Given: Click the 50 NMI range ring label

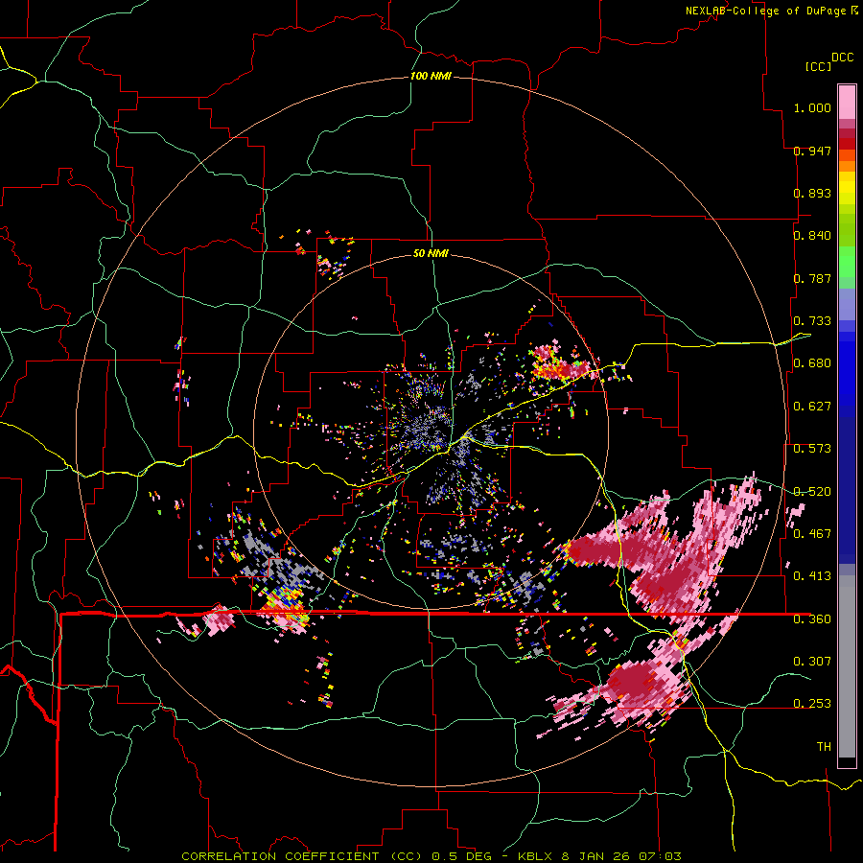Looking at the screenshot, I should click(431, 254).
